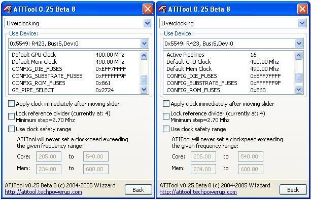Enable Apply clock immediately in right window

[x=166, y=104]
